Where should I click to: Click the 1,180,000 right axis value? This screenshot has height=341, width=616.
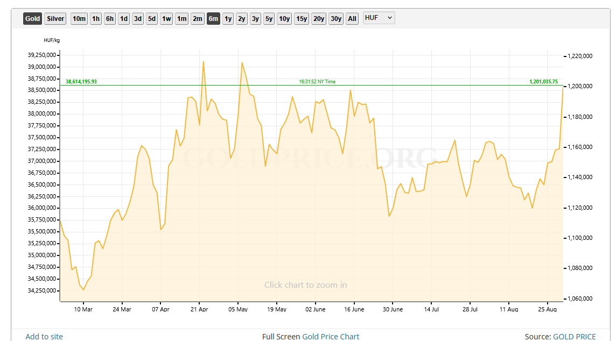[x=580, y=117]
